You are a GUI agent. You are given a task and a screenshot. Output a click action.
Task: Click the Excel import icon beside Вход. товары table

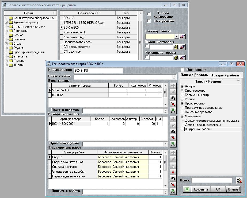173,111
